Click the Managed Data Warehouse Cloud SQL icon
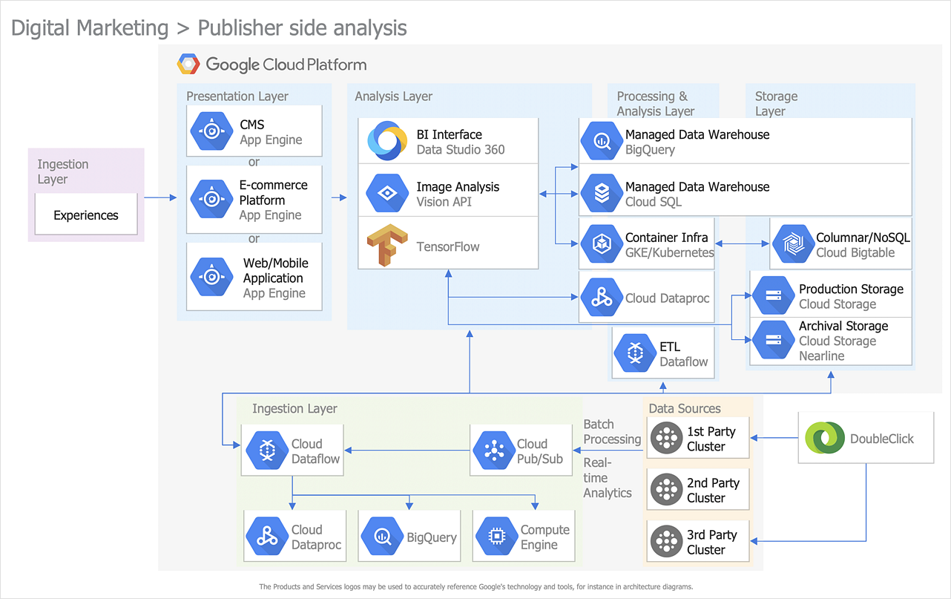This screenshot has width=951, height=599. pos(602,193)
